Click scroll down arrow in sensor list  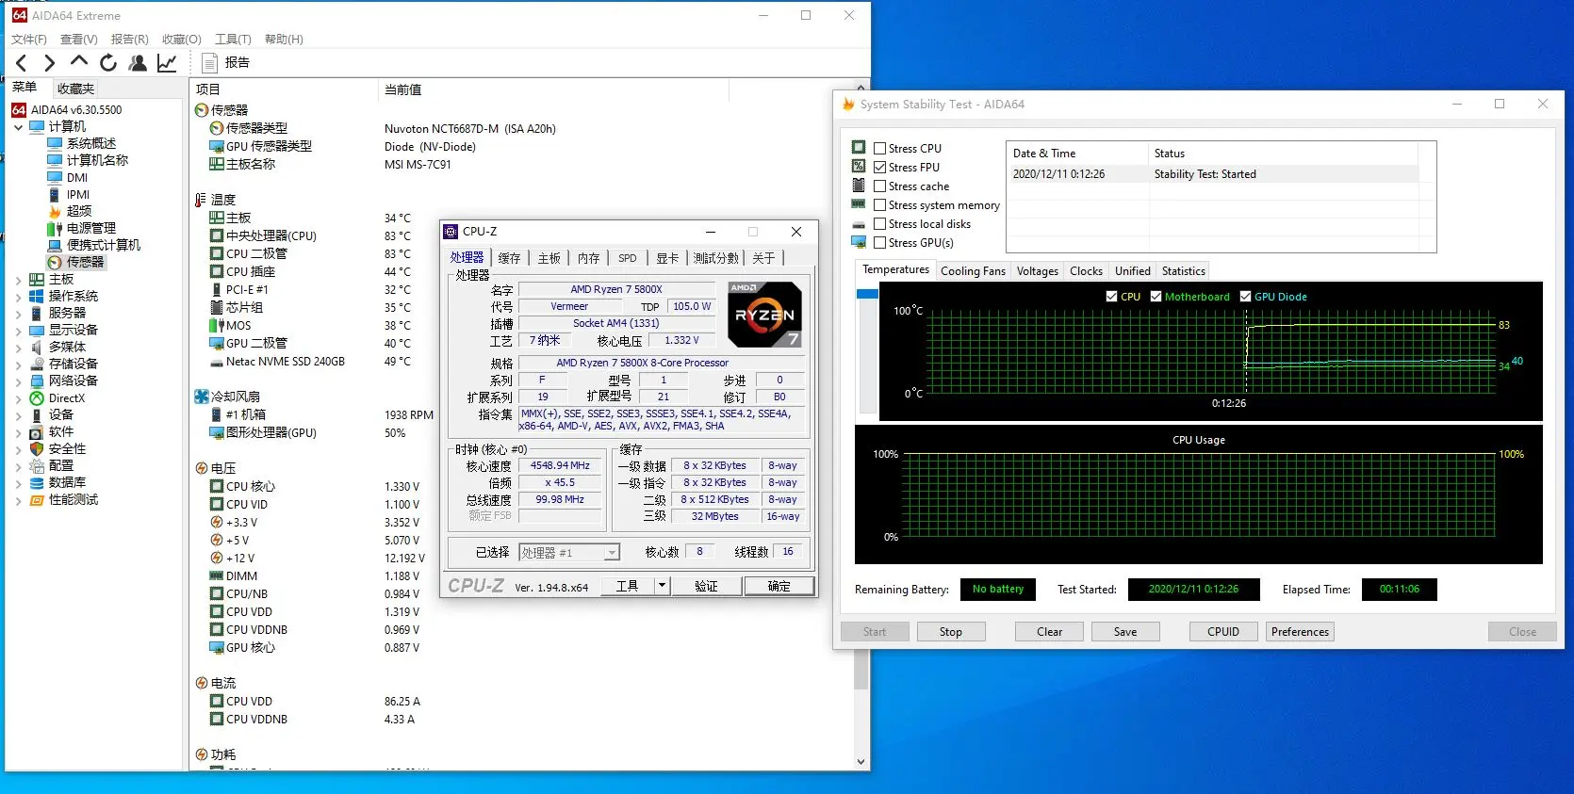[861, 762]
